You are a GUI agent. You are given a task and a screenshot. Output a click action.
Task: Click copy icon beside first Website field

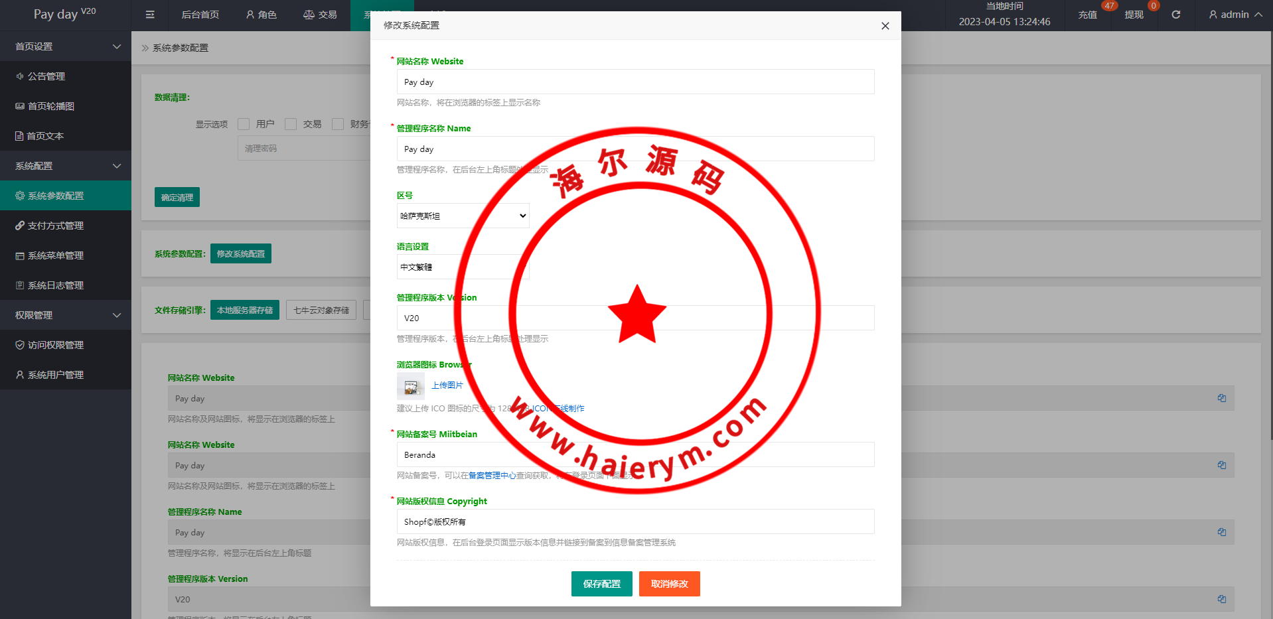pyautogui.click(x=1221, y=398)
